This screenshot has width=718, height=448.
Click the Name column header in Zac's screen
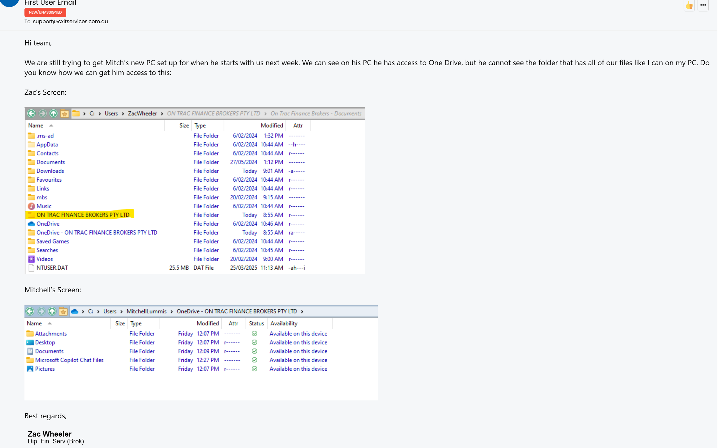click(x=36, y=125)
